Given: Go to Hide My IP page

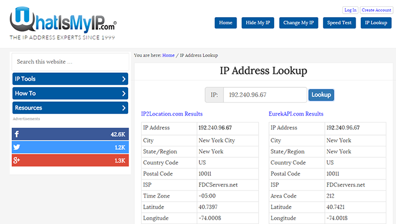Looking at the screenshot, I should point(258,23).
